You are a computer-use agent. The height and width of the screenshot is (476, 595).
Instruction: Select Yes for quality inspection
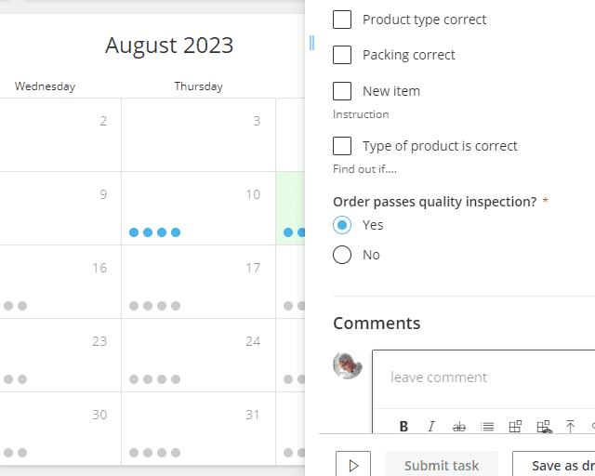coord(342,225)
